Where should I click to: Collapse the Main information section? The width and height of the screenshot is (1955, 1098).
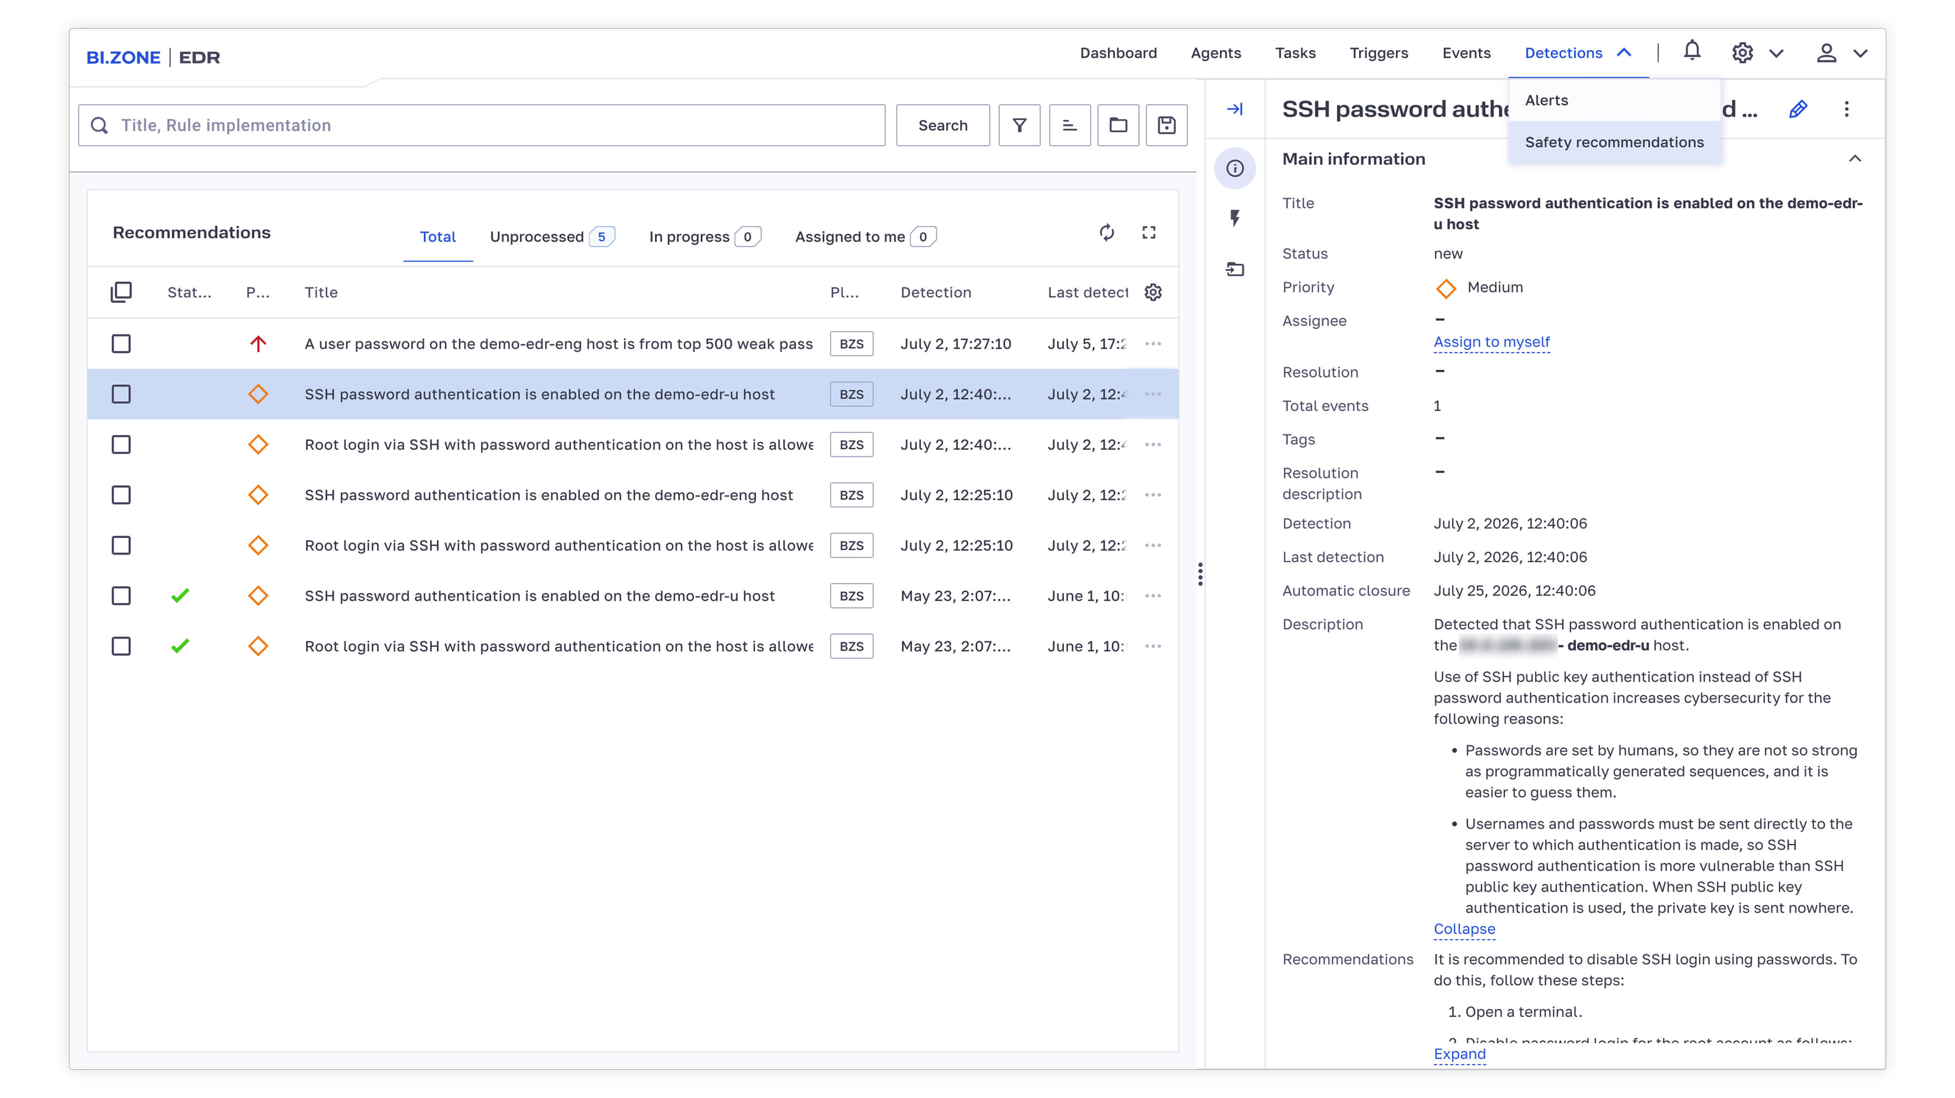point(1855,158)
